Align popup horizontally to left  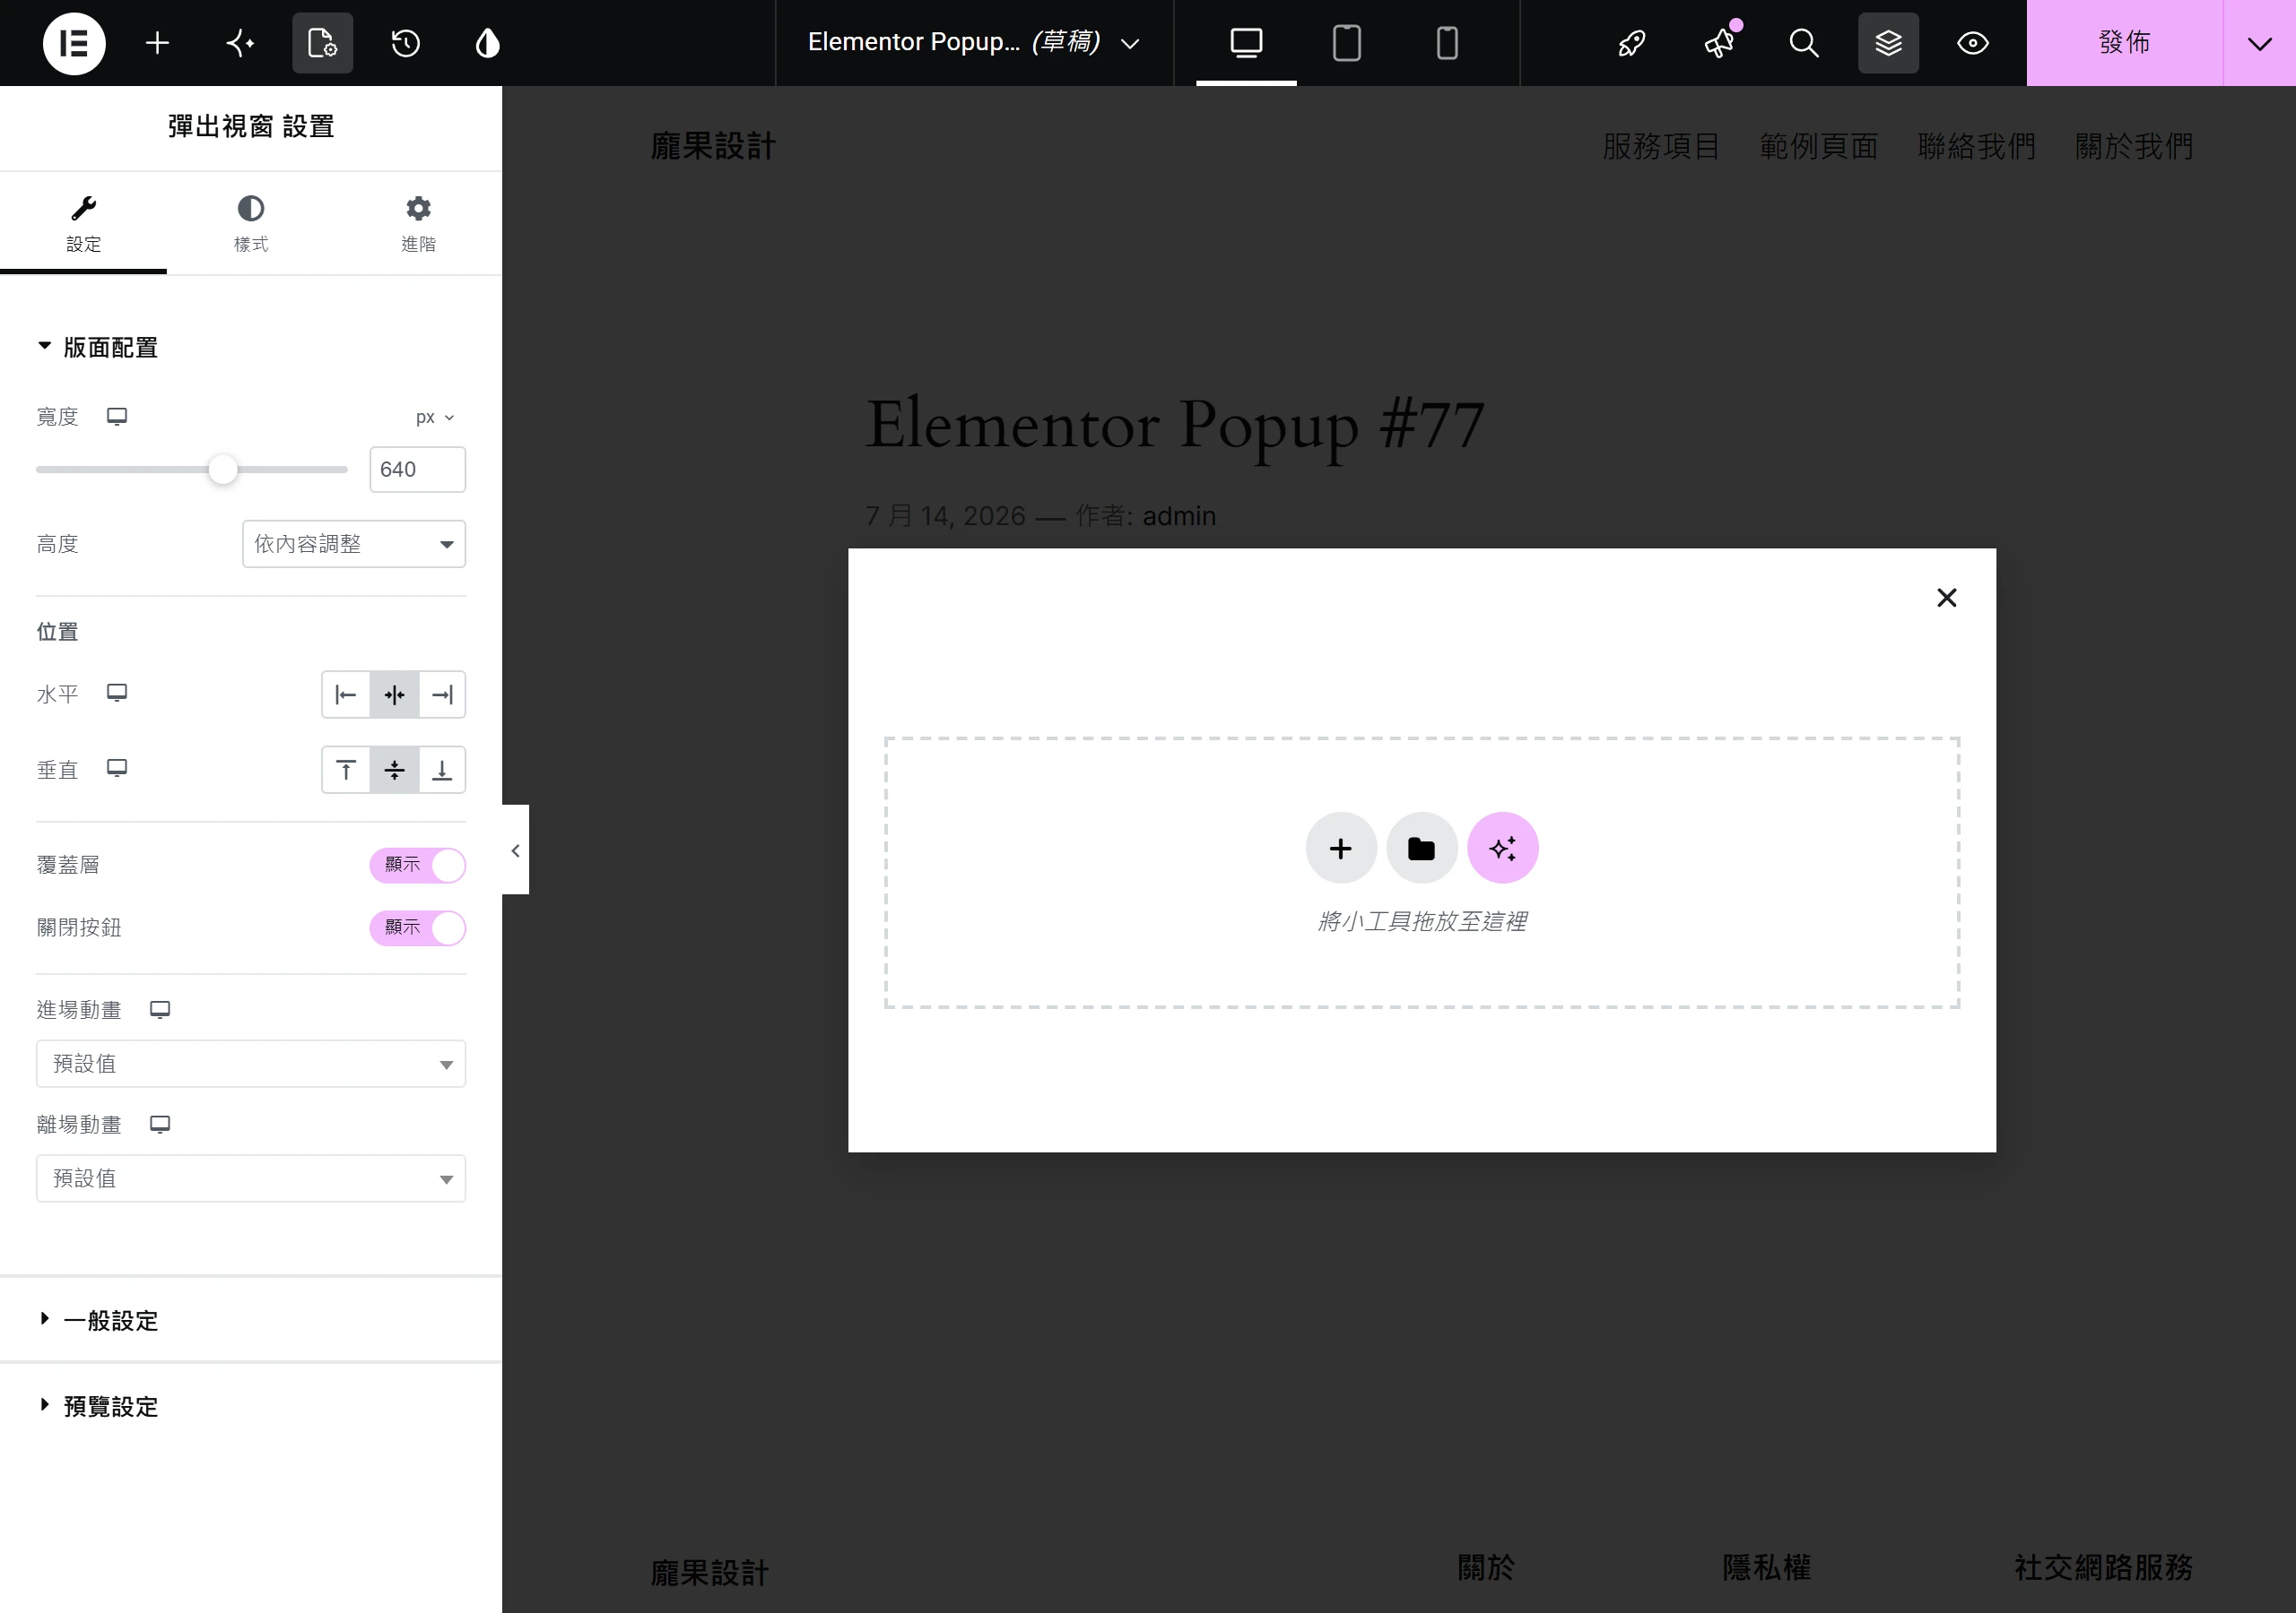point(346,694)
